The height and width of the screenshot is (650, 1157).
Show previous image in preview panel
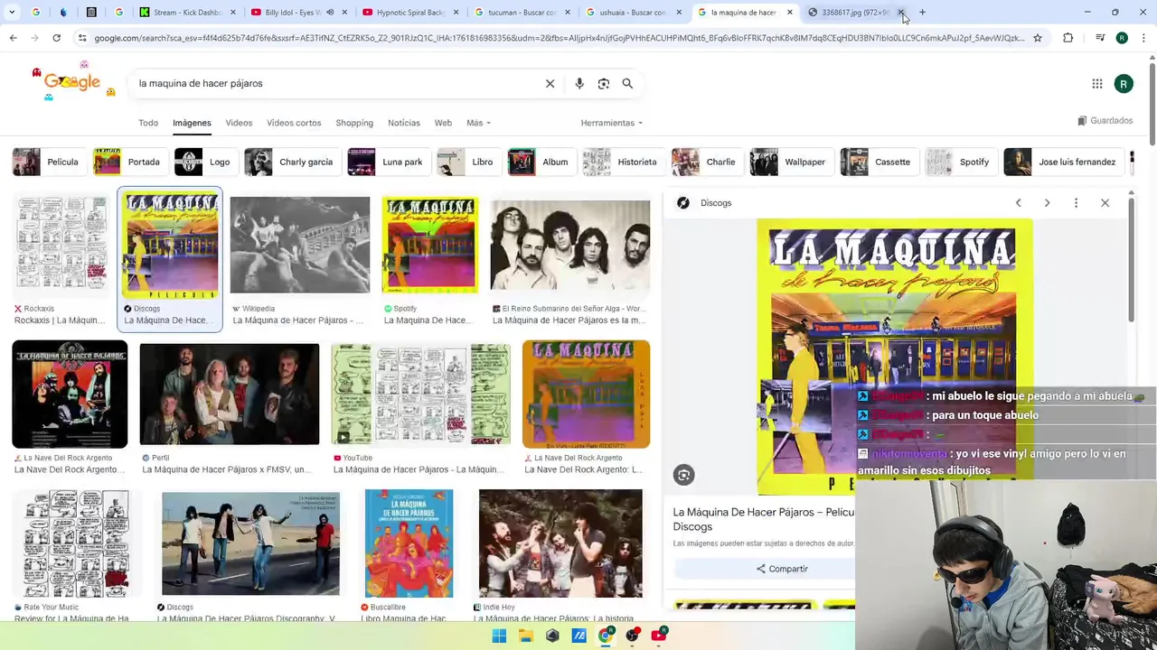tap(1018, 203)
